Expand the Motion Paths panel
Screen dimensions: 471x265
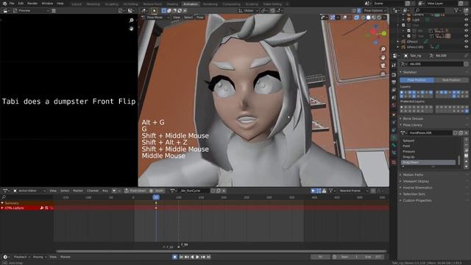(x=413, y=174)
